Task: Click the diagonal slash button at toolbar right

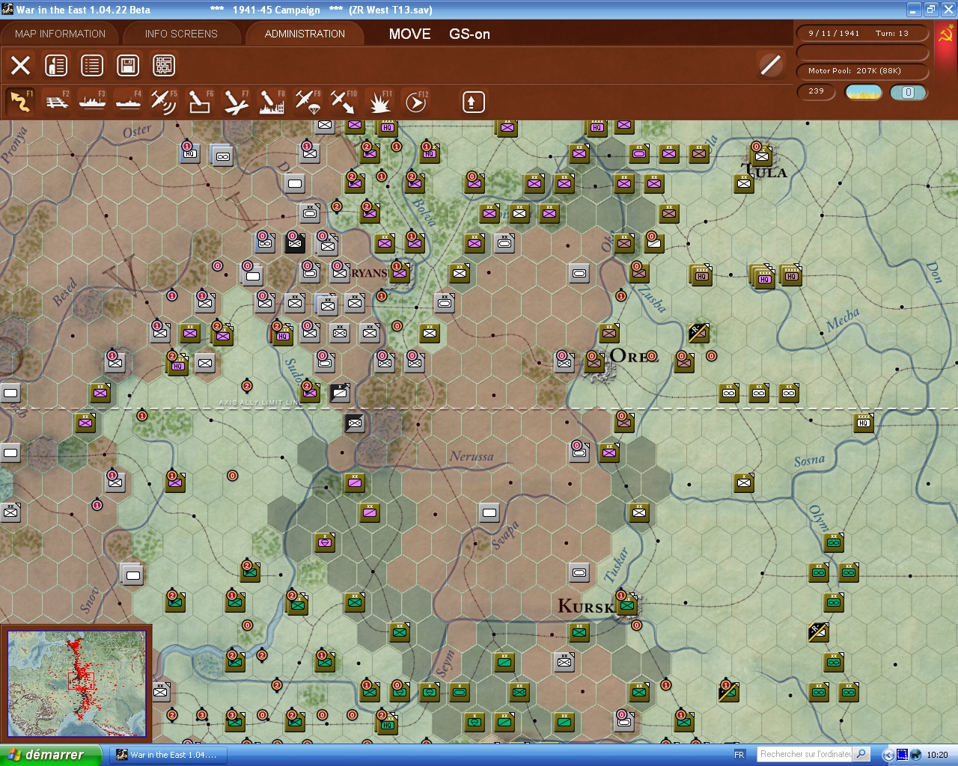Action: [770, 65]
